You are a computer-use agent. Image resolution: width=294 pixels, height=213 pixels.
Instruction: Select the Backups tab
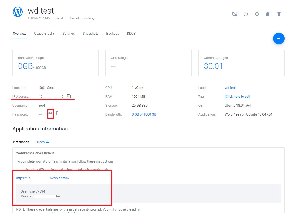(x=113, y=34)
